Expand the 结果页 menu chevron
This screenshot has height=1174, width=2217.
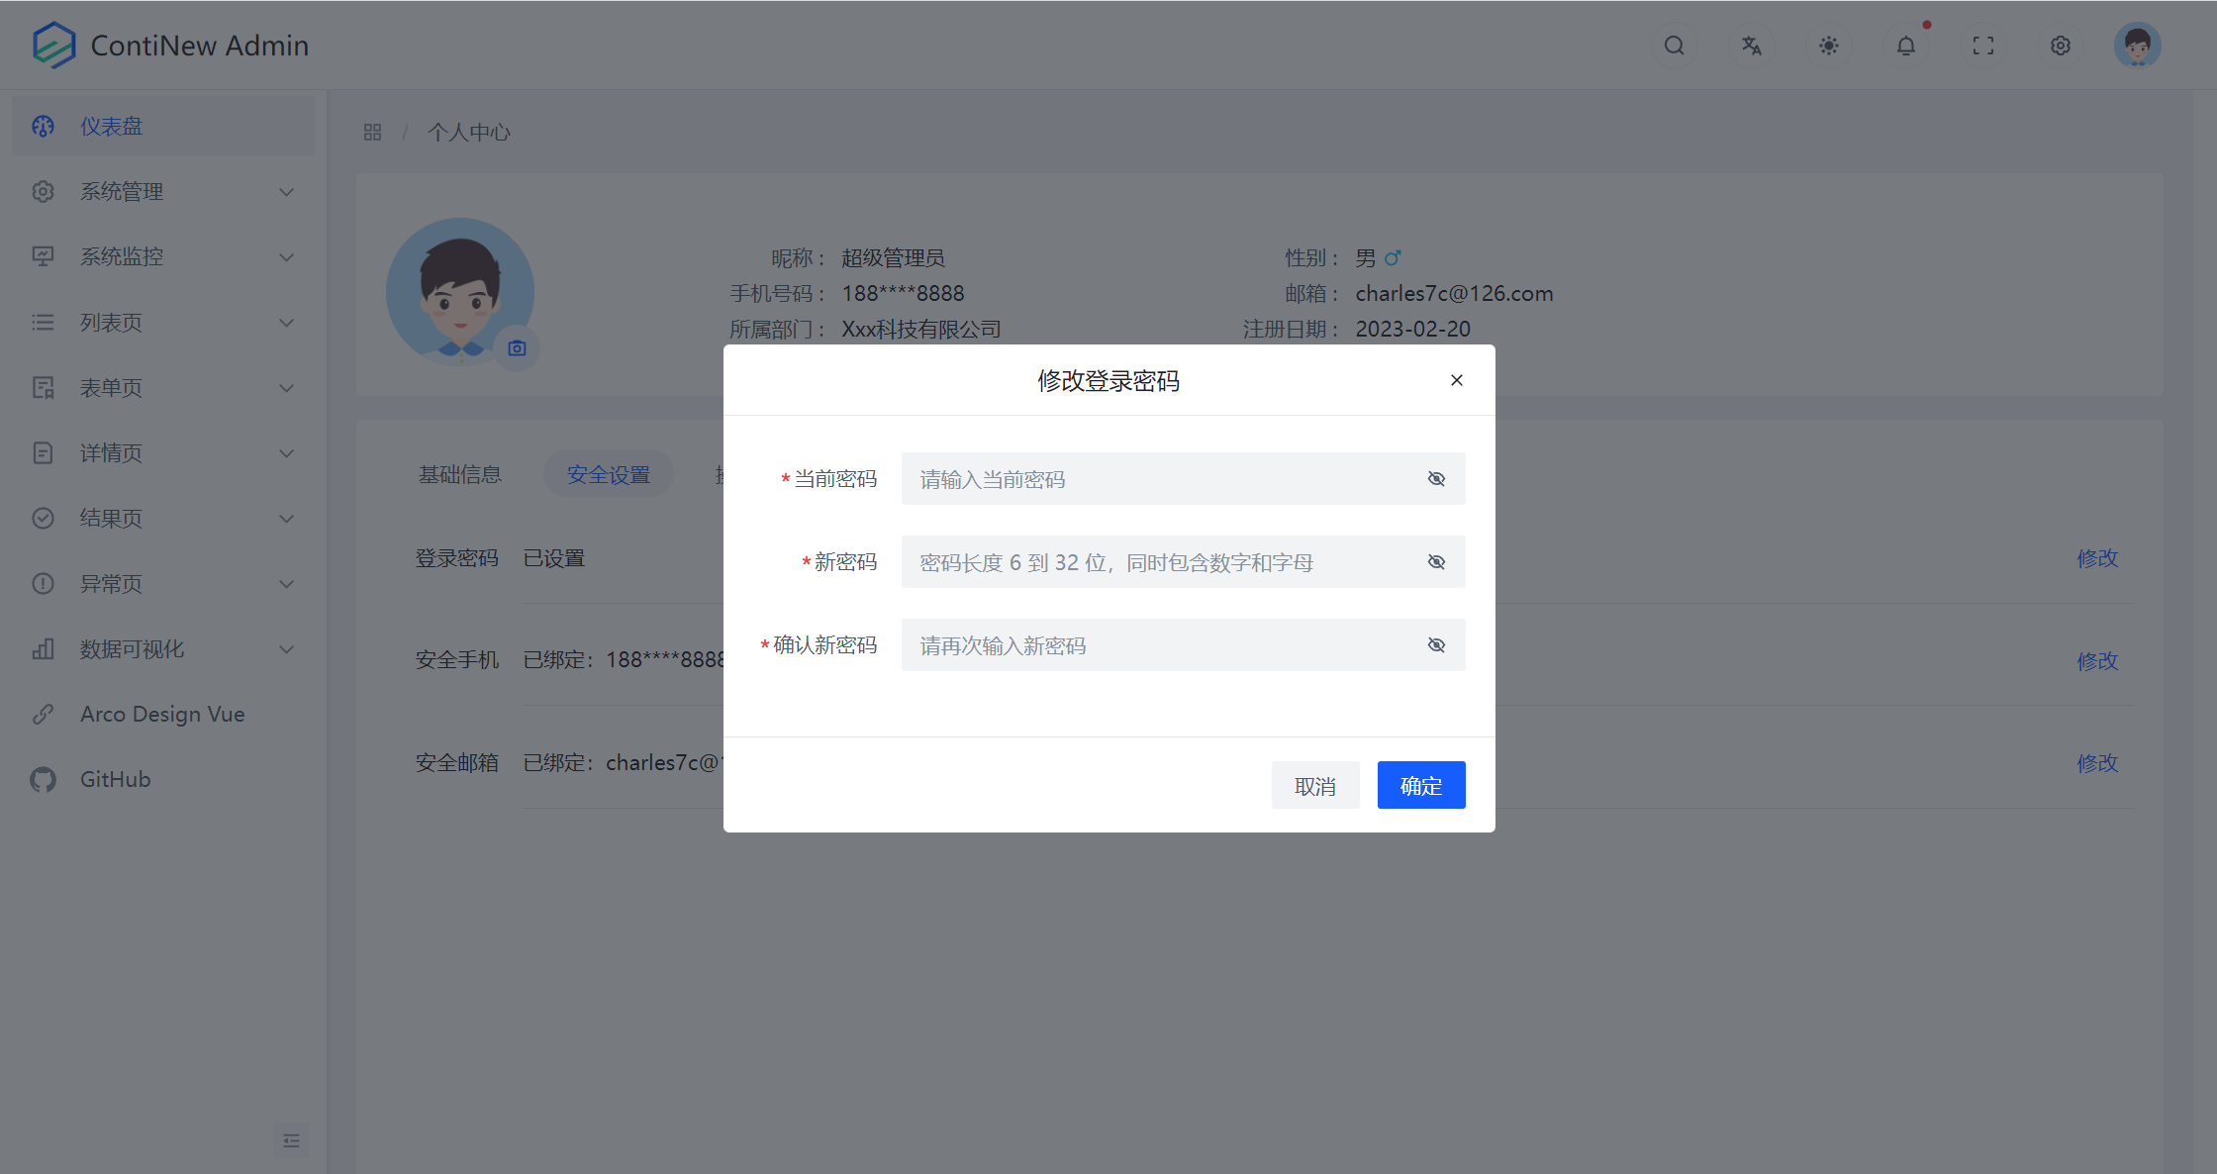[286, 518]
